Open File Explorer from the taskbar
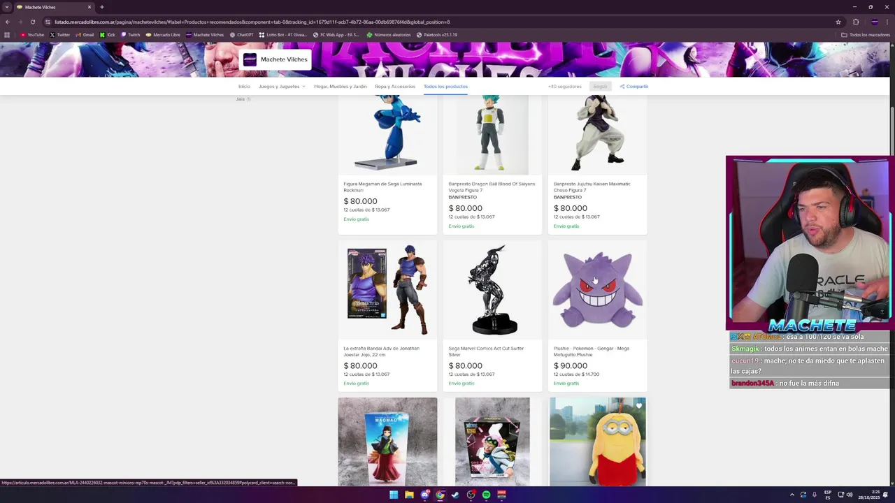895x503 pixels. pyautogui.click(x=409, y=495)
